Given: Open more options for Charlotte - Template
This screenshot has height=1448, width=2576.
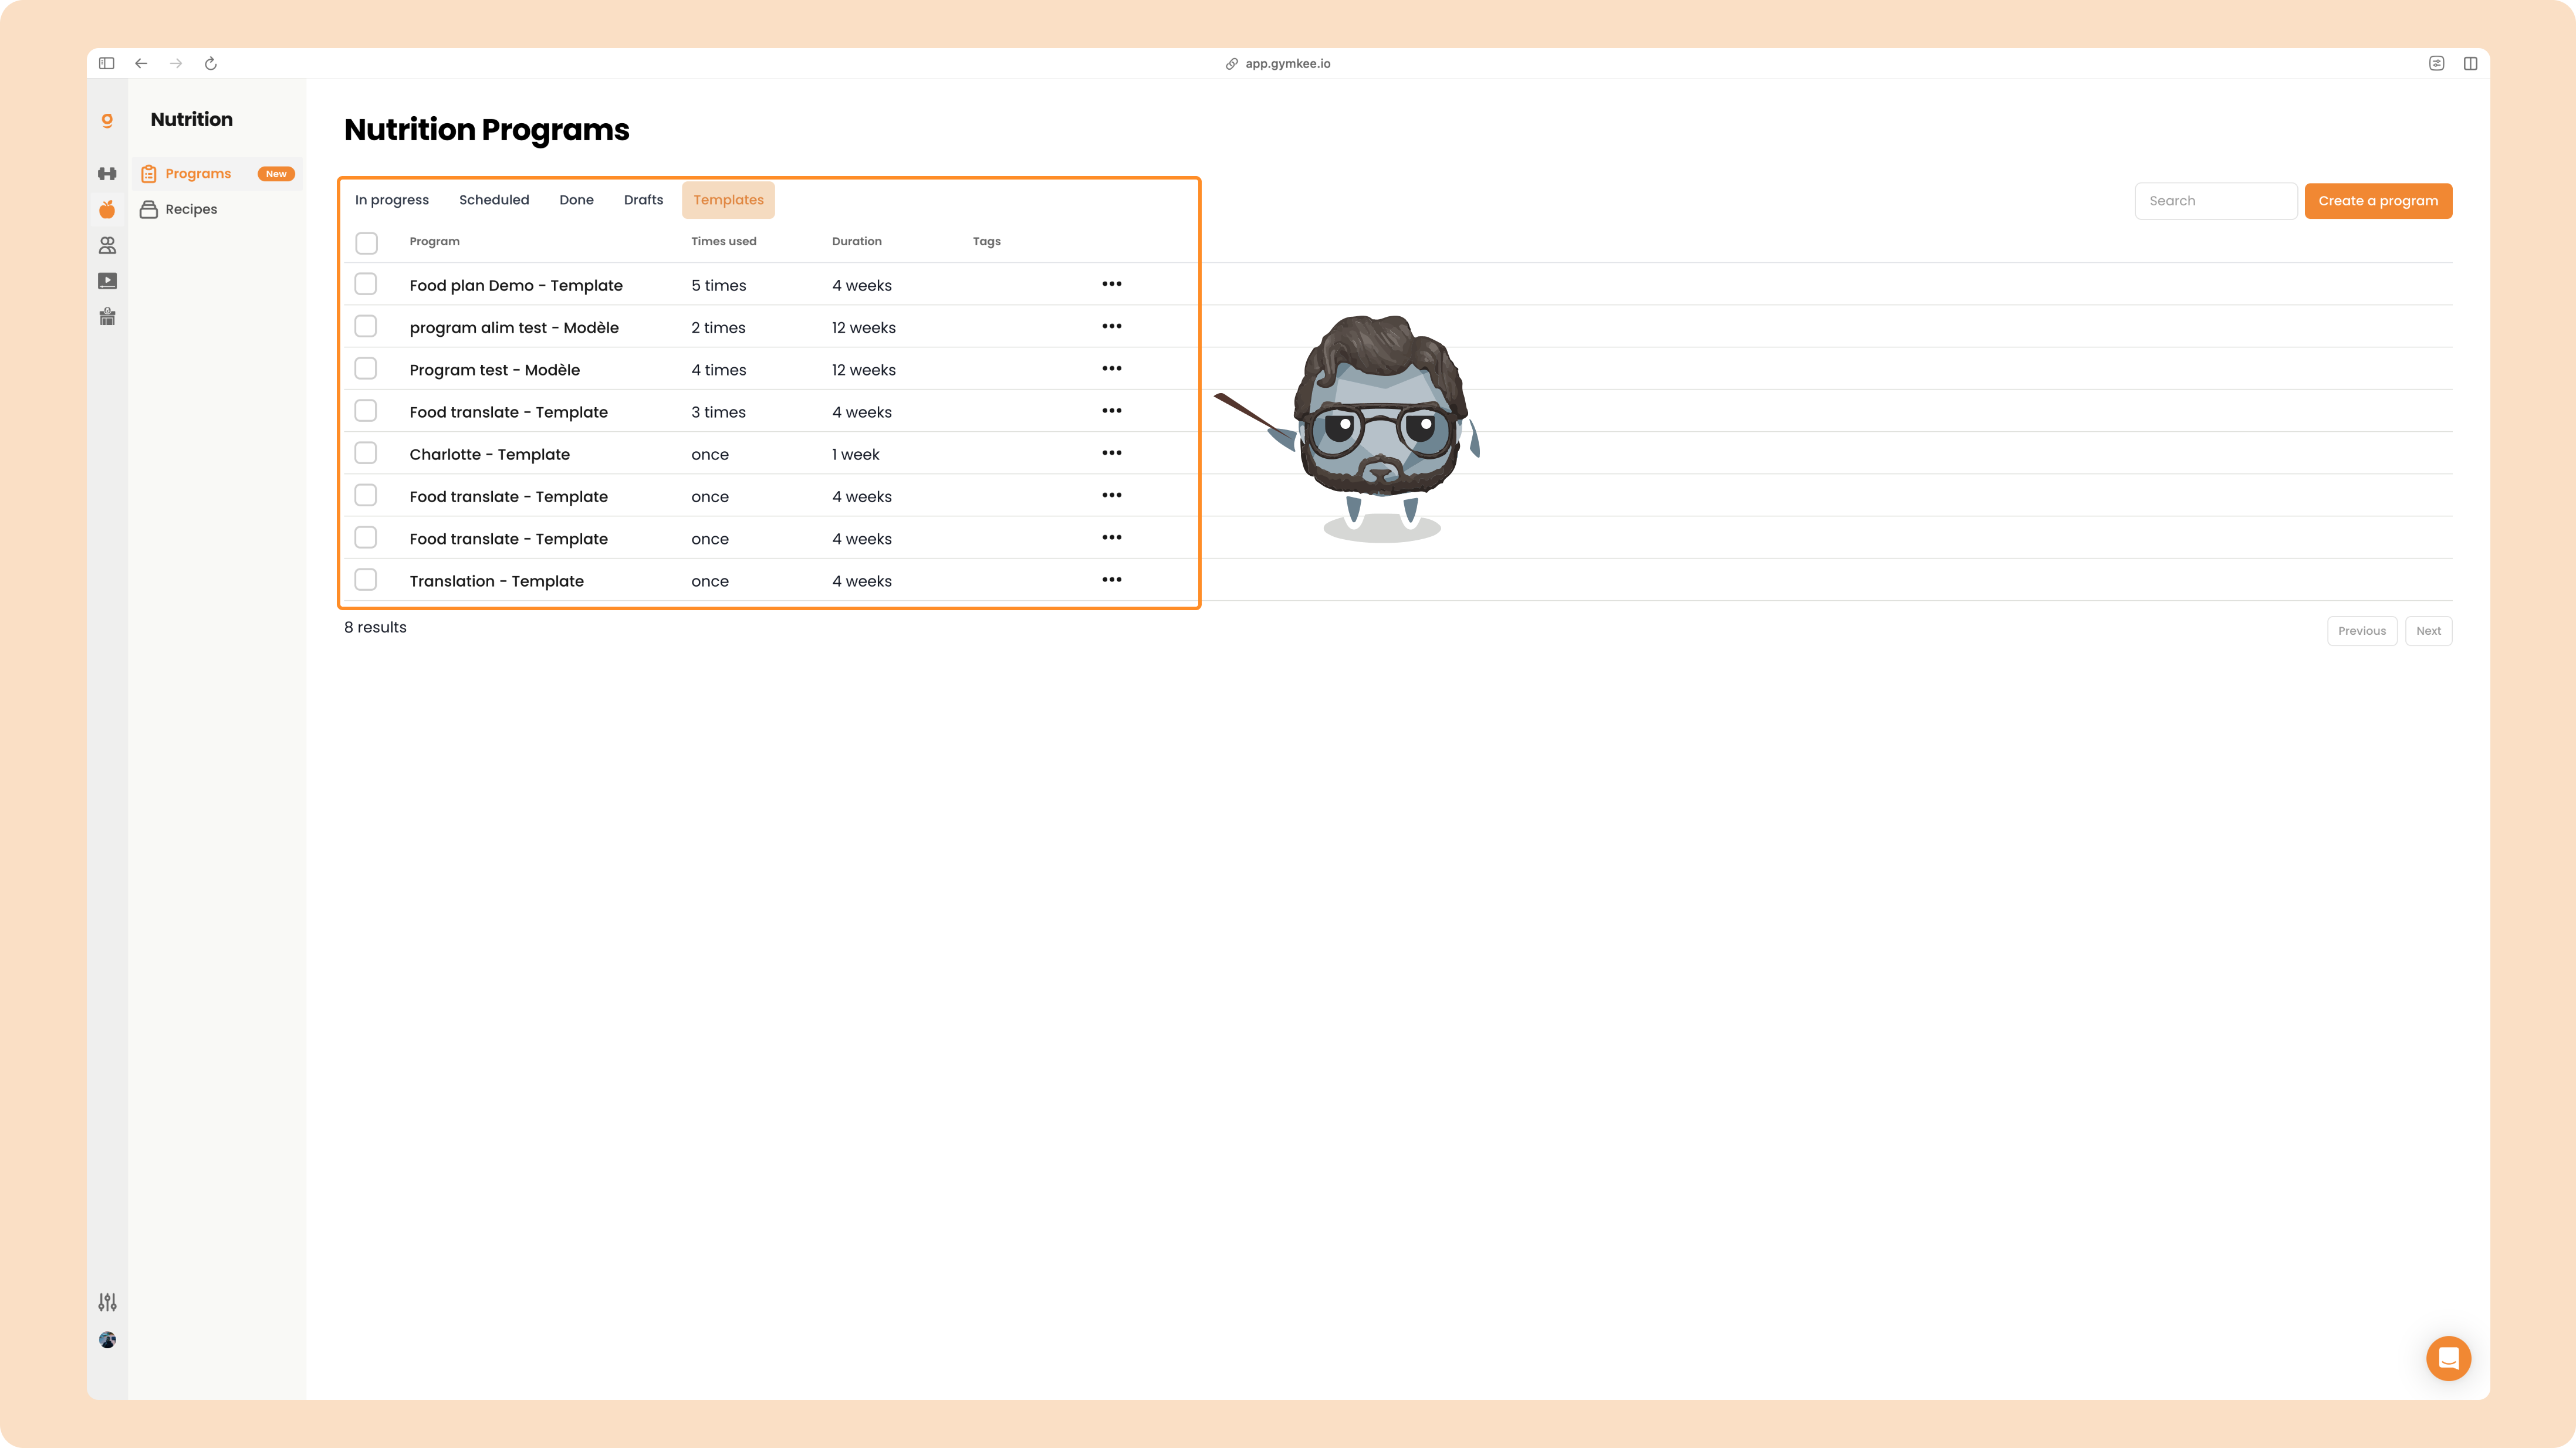Looking at the screenshot, I should click(1111, 453).
